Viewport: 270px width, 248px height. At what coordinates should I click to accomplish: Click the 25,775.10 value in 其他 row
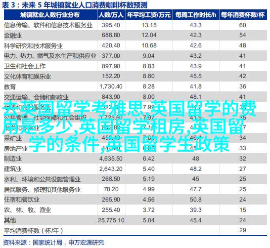click(111, 220)
